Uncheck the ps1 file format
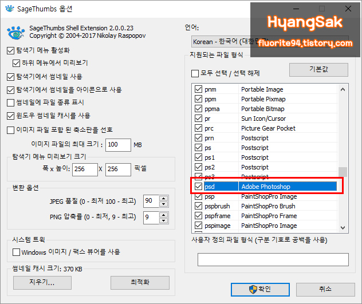The image size is (362, 304). [x=198, y=157]
